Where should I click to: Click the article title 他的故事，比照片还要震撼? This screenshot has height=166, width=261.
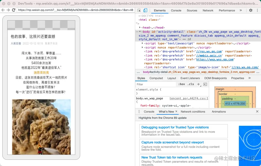click(33, 36)
